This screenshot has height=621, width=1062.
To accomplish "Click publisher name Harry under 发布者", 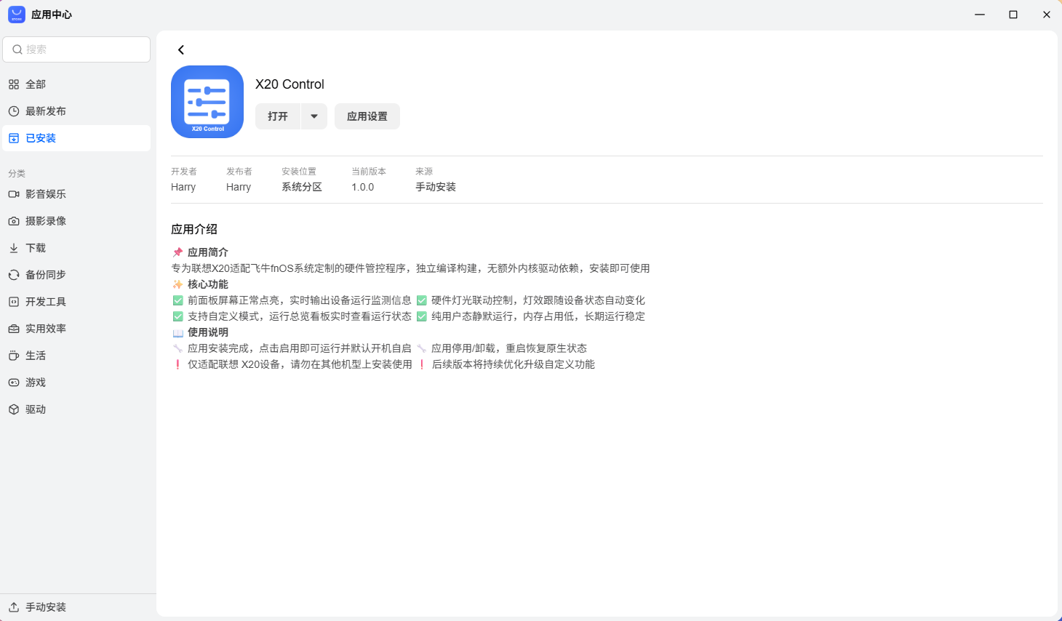I will coord(239,187).
